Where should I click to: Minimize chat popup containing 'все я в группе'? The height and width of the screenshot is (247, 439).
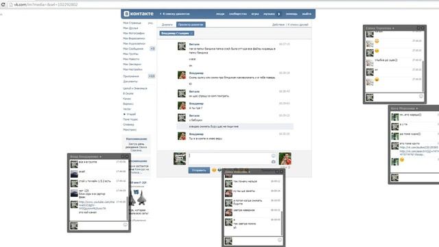pyautogui.click(x=123, y=156)
